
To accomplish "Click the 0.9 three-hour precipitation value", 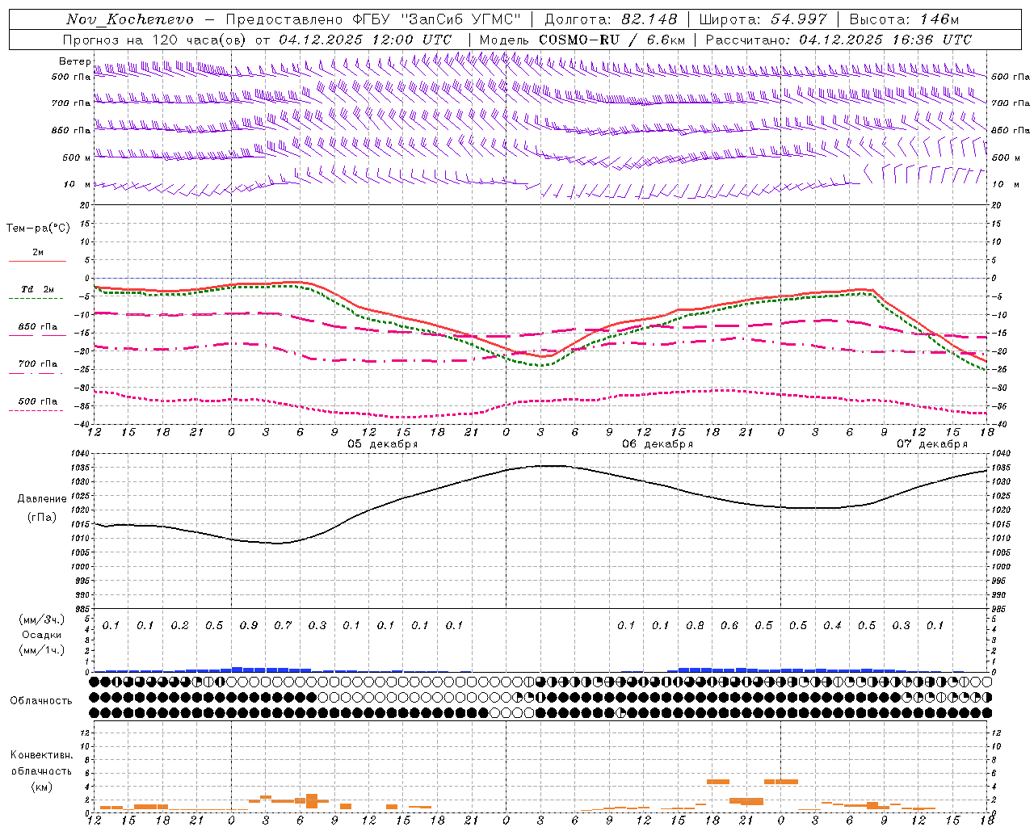I will pos(249,626).
